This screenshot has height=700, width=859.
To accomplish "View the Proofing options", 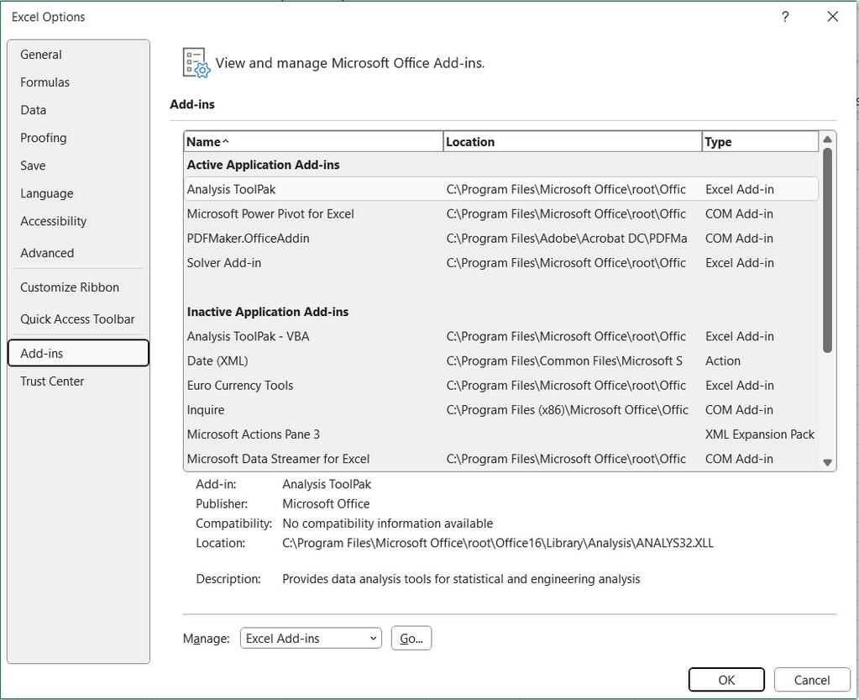I will [x=43, y=137].
